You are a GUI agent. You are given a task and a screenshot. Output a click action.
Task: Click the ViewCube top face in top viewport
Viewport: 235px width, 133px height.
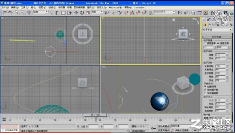coord(82,34)
